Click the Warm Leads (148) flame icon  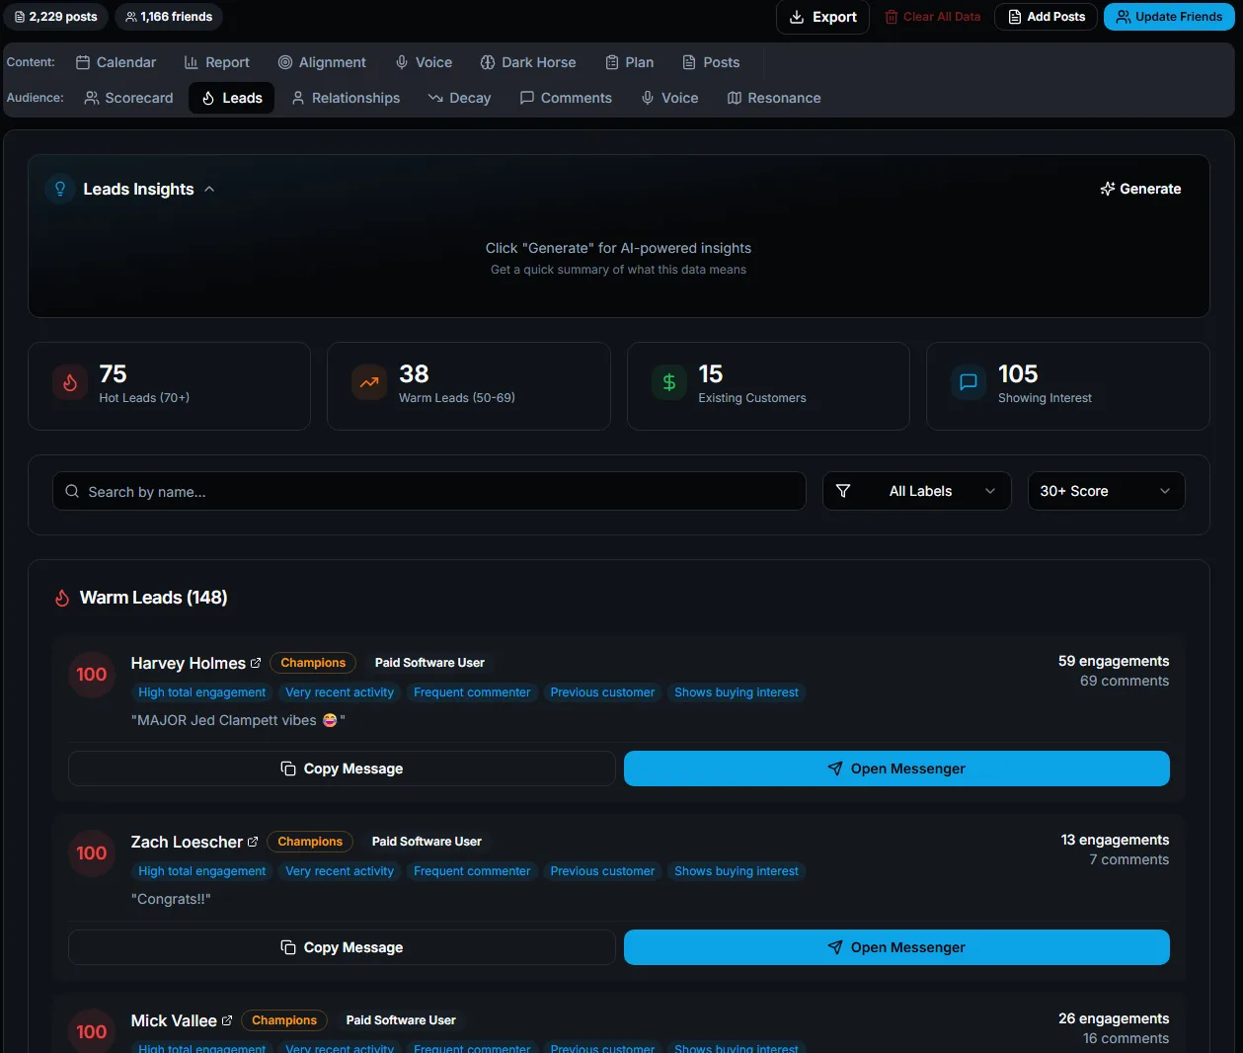click(62, 598)
